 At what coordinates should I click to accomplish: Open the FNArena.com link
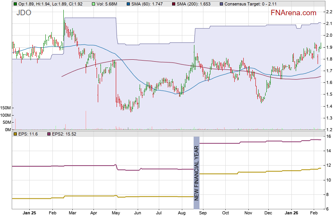coord(293,13)
